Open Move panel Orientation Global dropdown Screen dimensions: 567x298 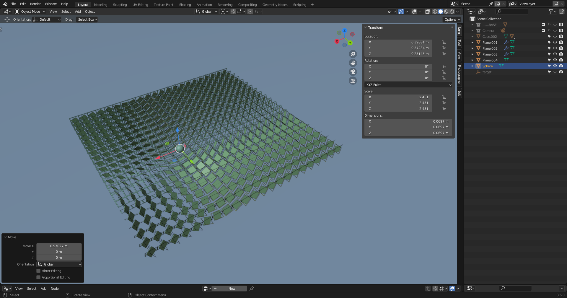(59, 264)
